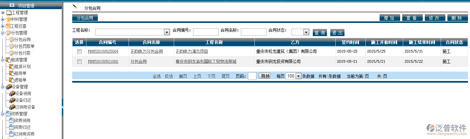The width and height of the screenshot is (470, 139).
Task: Click the 设备管理 truck icon
Action: point(9,87)
